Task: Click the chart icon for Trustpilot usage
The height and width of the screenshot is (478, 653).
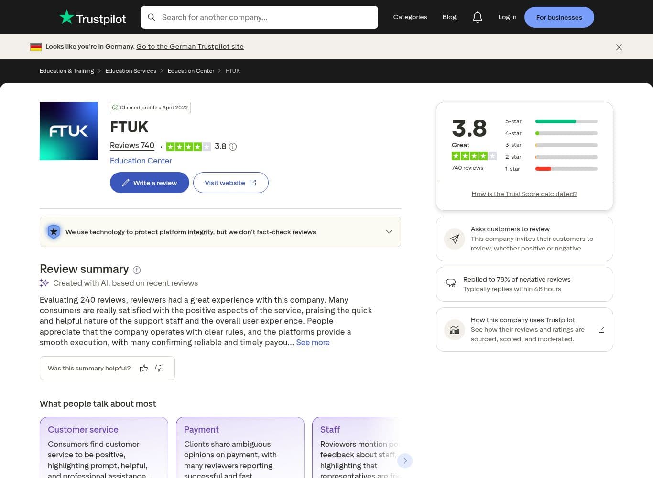Action: [455, 330]
